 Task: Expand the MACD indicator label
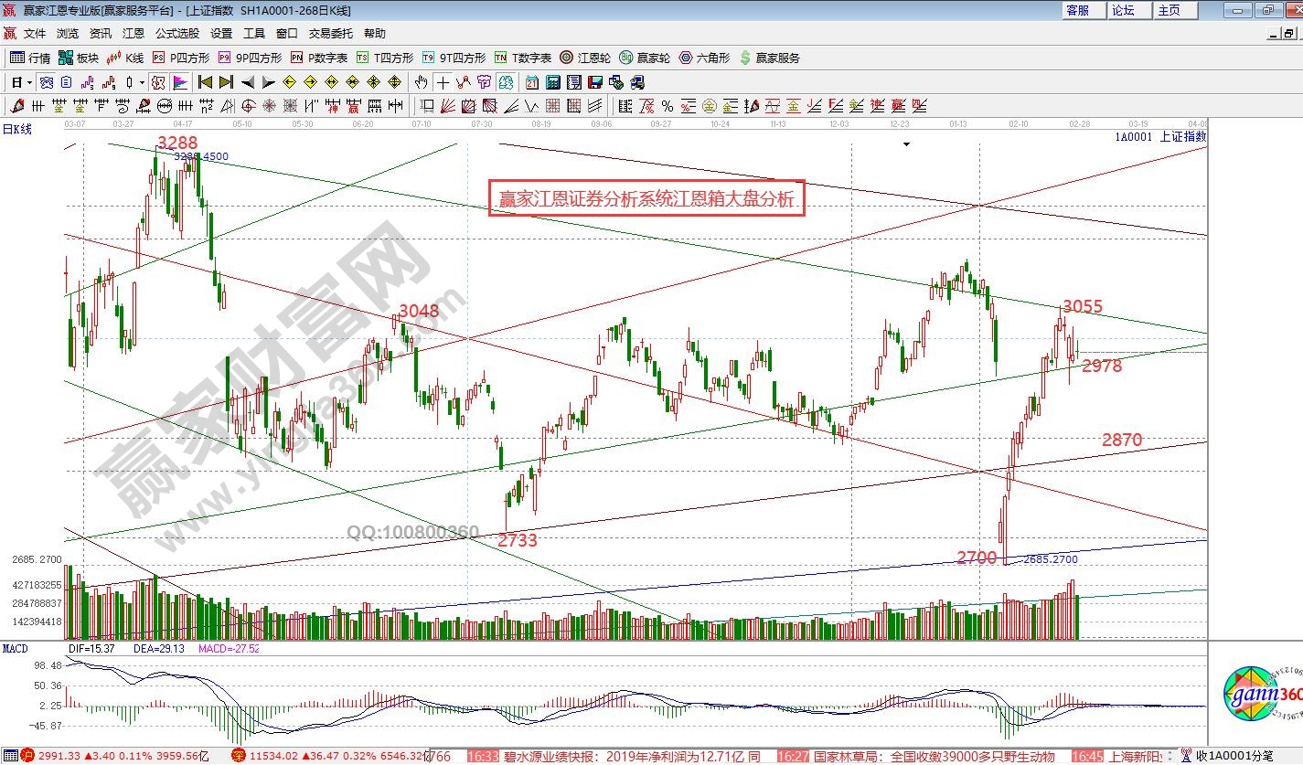click(15, 648)
